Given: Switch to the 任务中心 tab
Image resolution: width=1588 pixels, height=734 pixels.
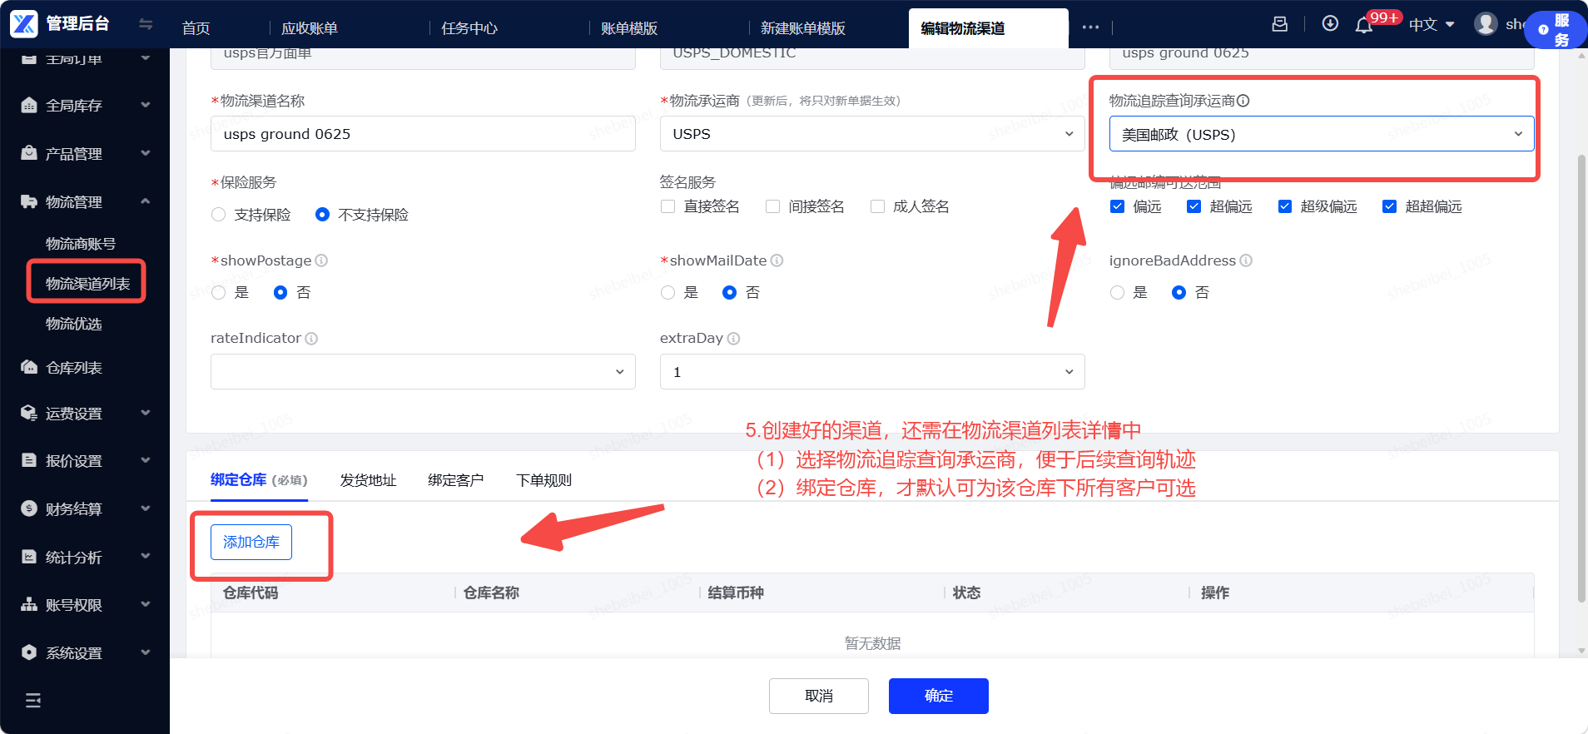Looking at the screenshot, I should coord(469,28).
